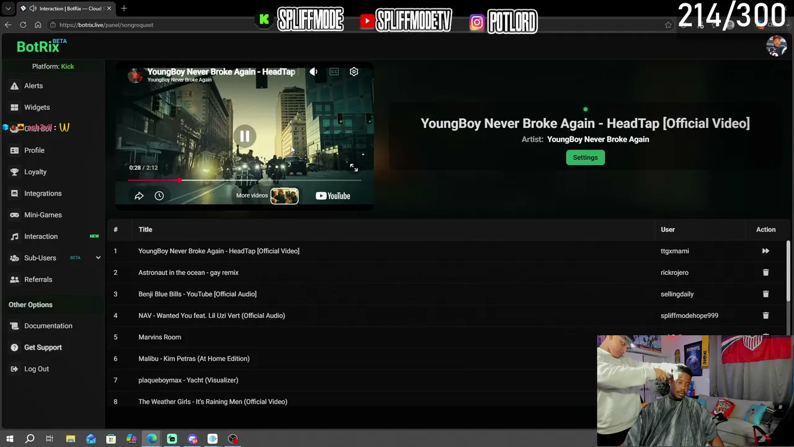Reload the BotRix page
The image size is (794, 447).
point(23,25)
